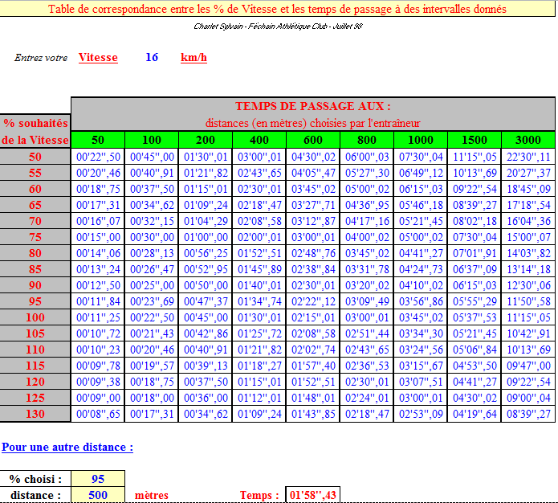The image size is (558, 503).
Task: Click the 'TEMPS DE PASSAGE AUX' header
Action: point(312,106)
